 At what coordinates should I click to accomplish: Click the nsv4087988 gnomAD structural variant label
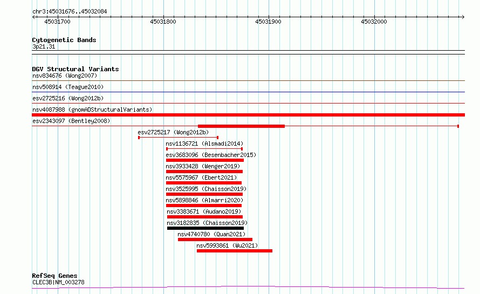(x=92, y=110)
